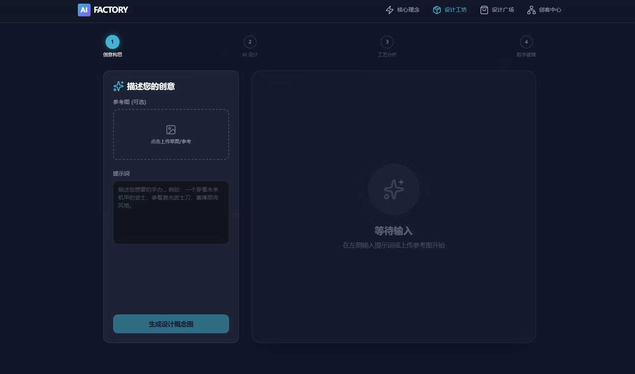Click the cube icon for 设计工坊
The height and width of the screenshot is (374, 635).
pyautogui.click(x=437, y=10)
